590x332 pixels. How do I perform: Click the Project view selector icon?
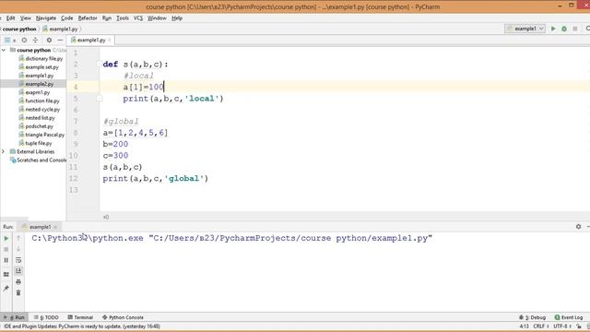pyautogui.click(x=7, y=40)
